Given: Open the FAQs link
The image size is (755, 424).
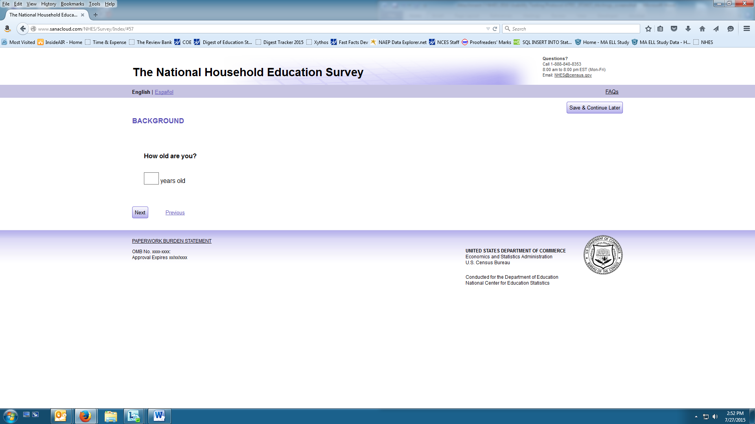Looking at the screenshot, I should 612,91.
